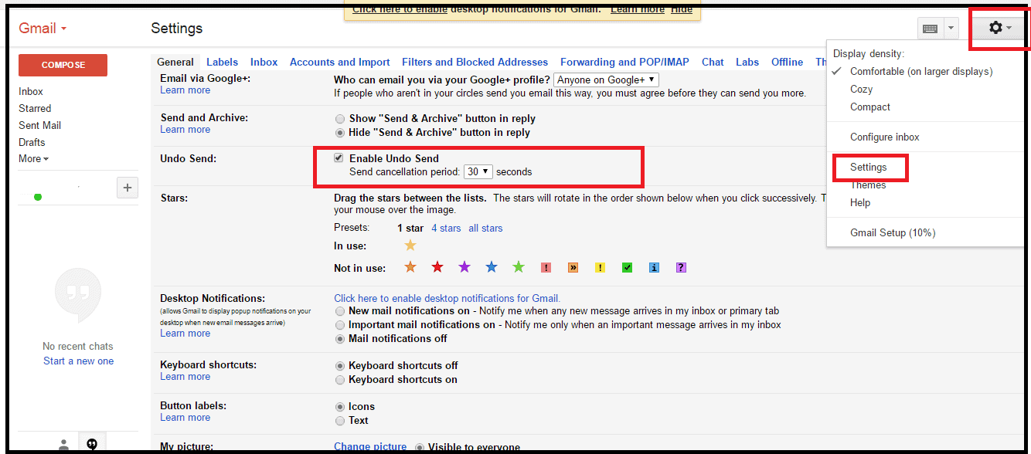Select Text for button labels
This screenshot has width=1031, height=454.
340,421
